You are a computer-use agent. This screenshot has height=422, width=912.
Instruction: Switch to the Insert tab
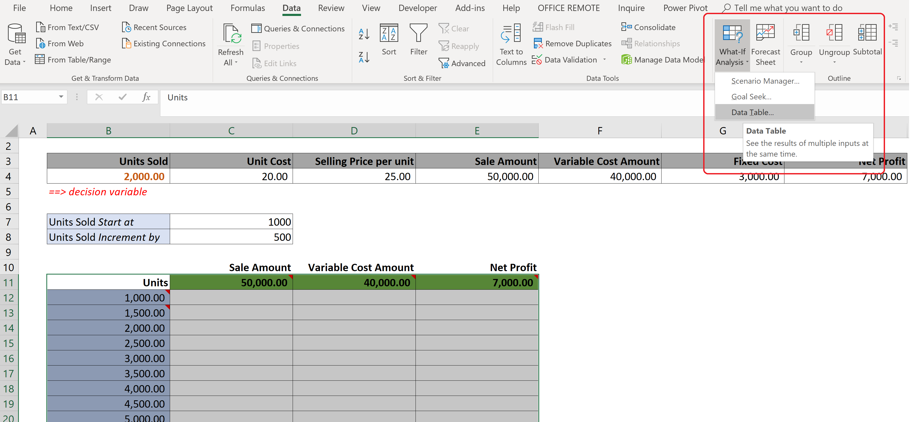101,8
